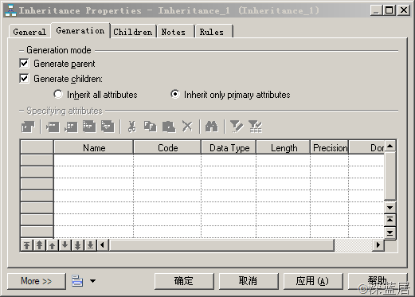Move row down one page arrow
415x297 pixels.
[77, 245]
